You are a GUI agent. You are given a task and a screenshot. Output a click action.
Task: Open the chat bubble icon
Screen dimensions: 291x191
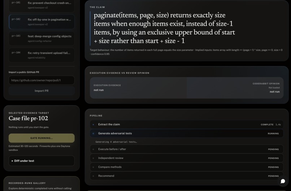(283, 181)
